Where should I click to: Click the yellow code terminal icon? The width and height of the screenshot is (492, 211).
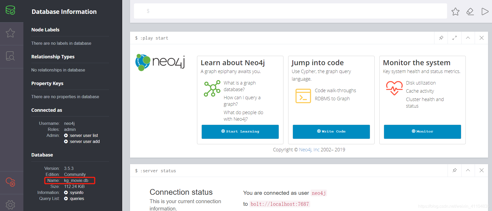(303, 96)
